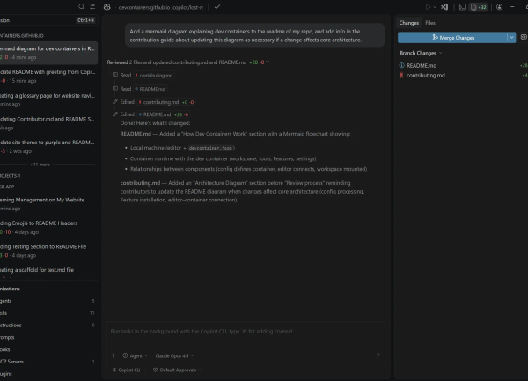Open the Claude Opus 4.6 model dropdown
Screen dimensions: 528x381
coord(174,355)
